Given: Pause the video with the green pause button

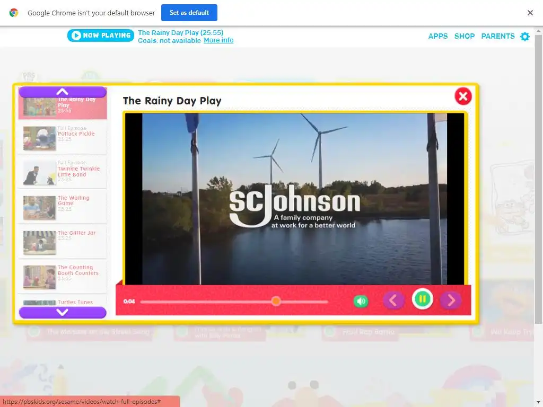Looking at the screenshot, I should coord(422,299).
